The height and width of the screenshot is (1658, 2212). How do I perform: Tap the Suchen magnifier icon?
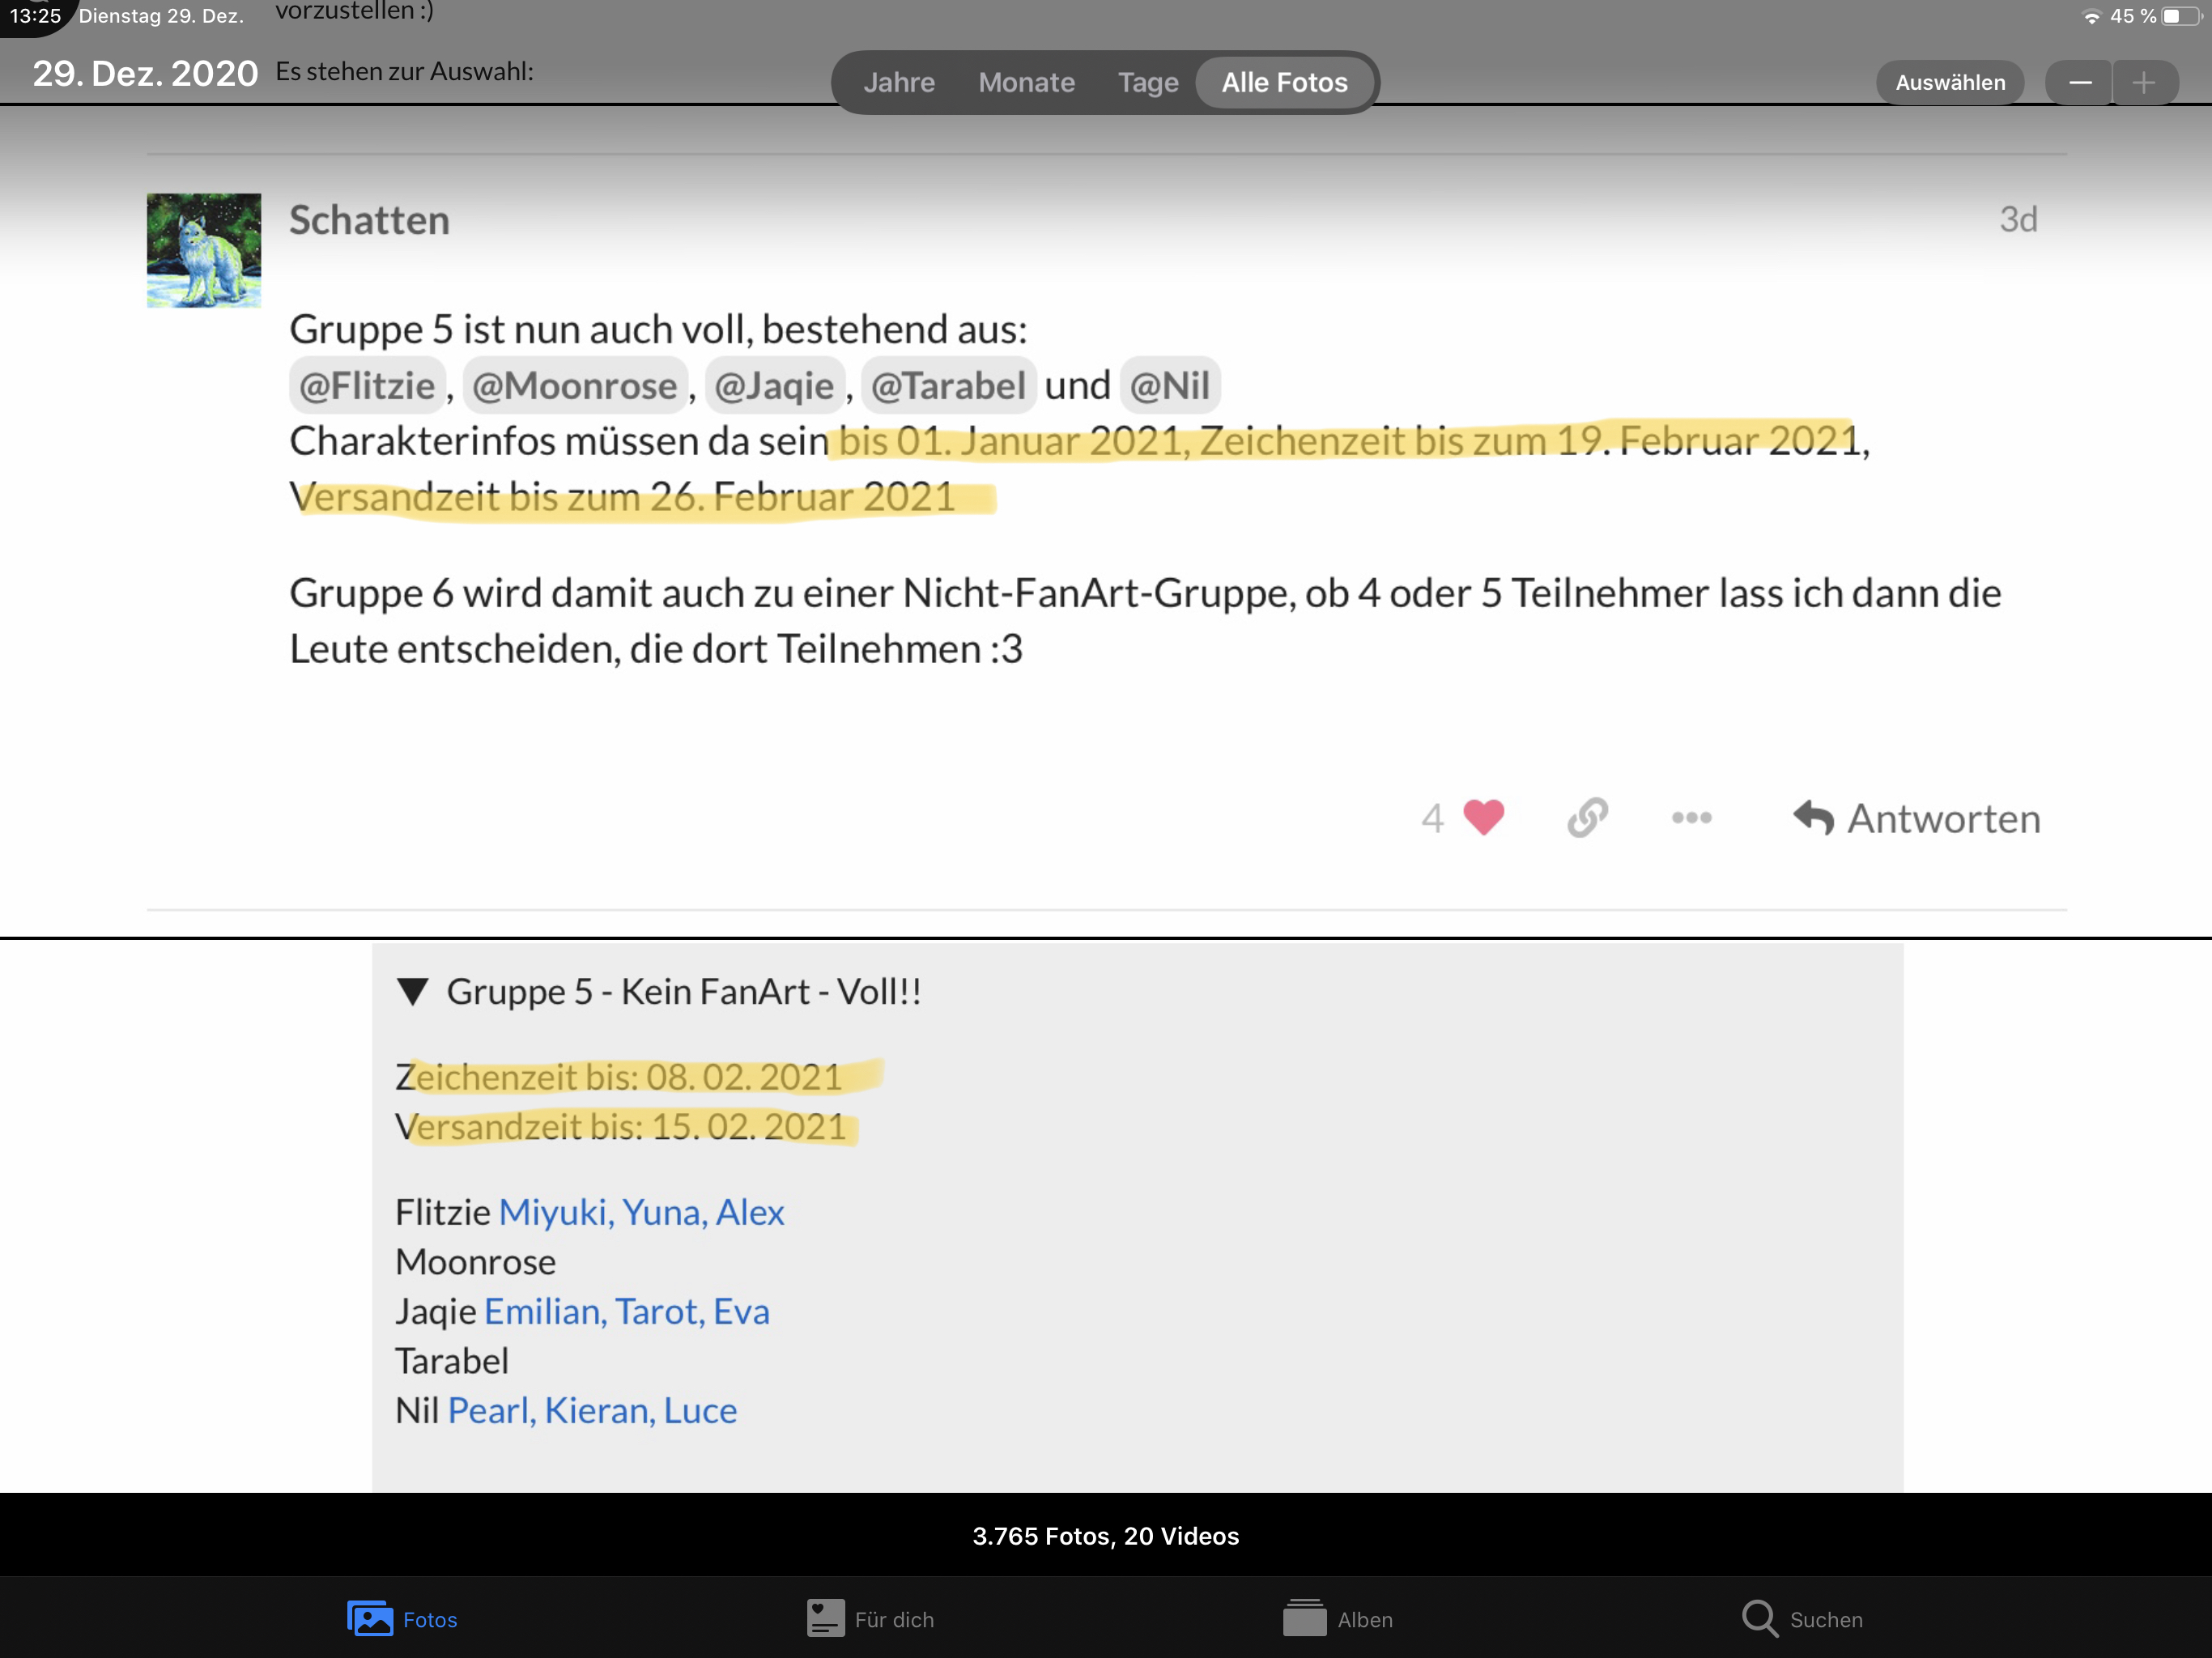tap(1759, 1618)
